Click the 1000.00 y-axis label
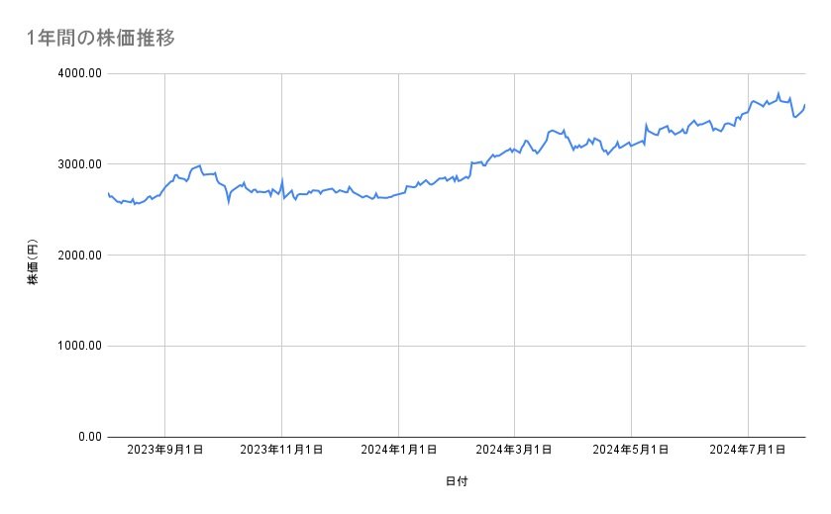 [77, 346]
